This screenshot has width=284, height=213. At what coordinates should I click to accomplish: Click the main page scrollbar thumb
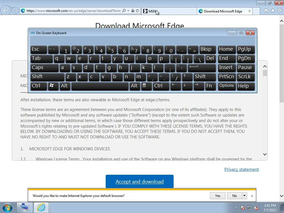click(x=282, y=63)
